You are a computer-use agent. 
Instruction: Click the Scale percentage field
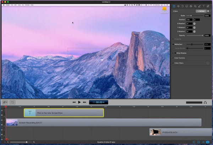[x=207, y=16]
